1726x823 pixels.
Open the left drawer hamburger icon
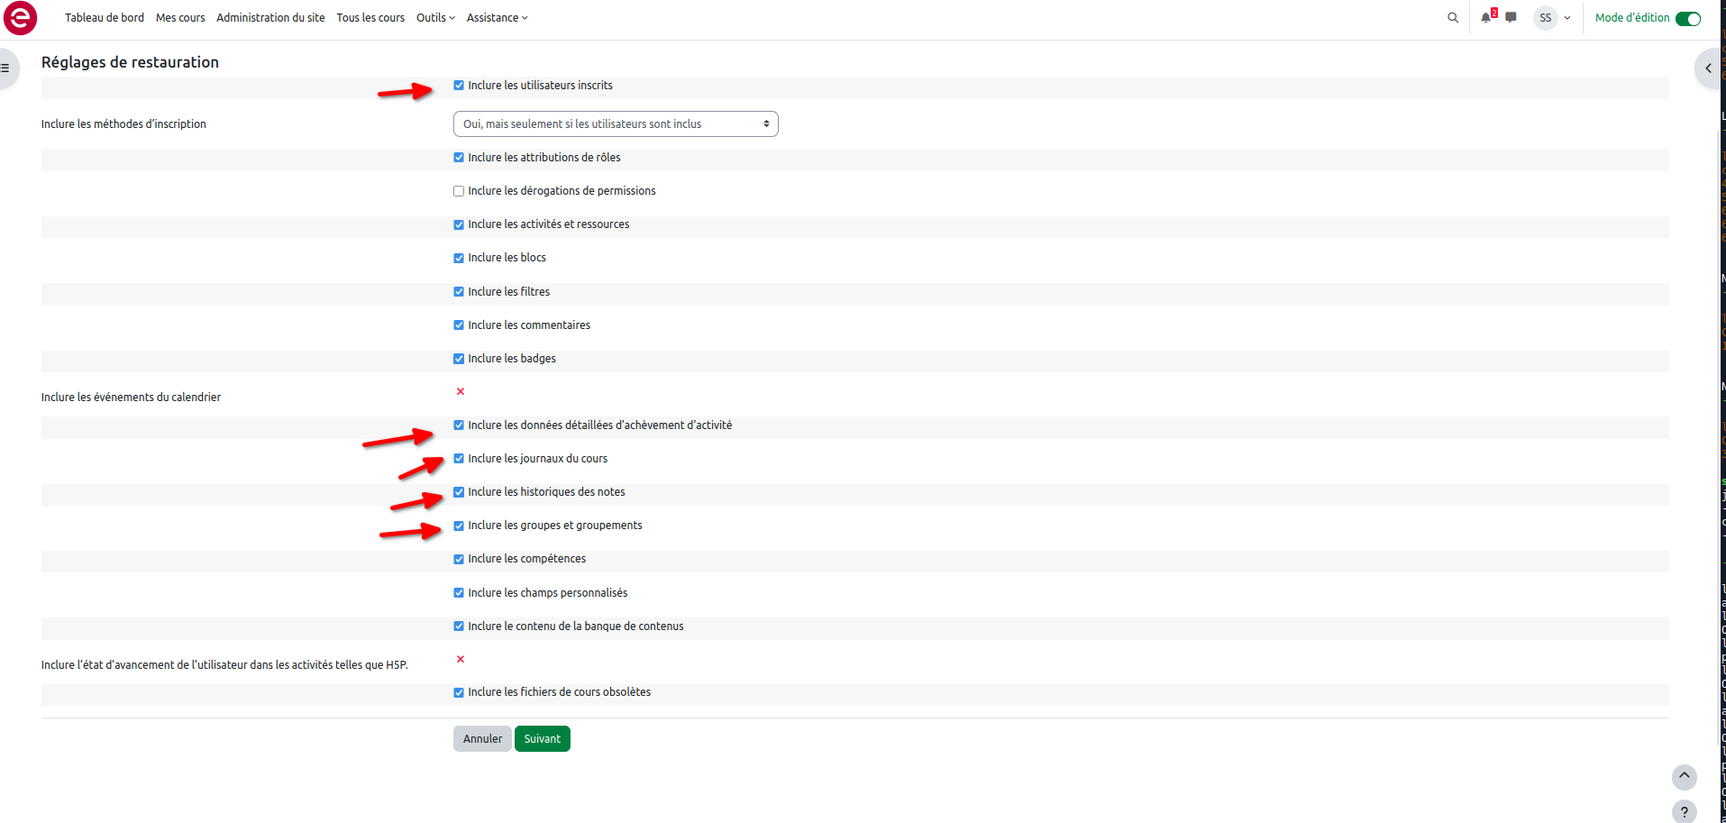tap(5, 69)
